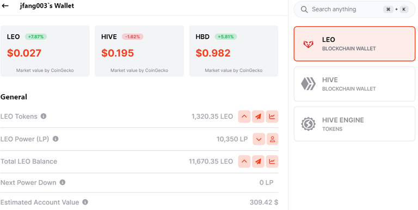
Task: Click the HIVE logo icon
Action: click(309, 84)
